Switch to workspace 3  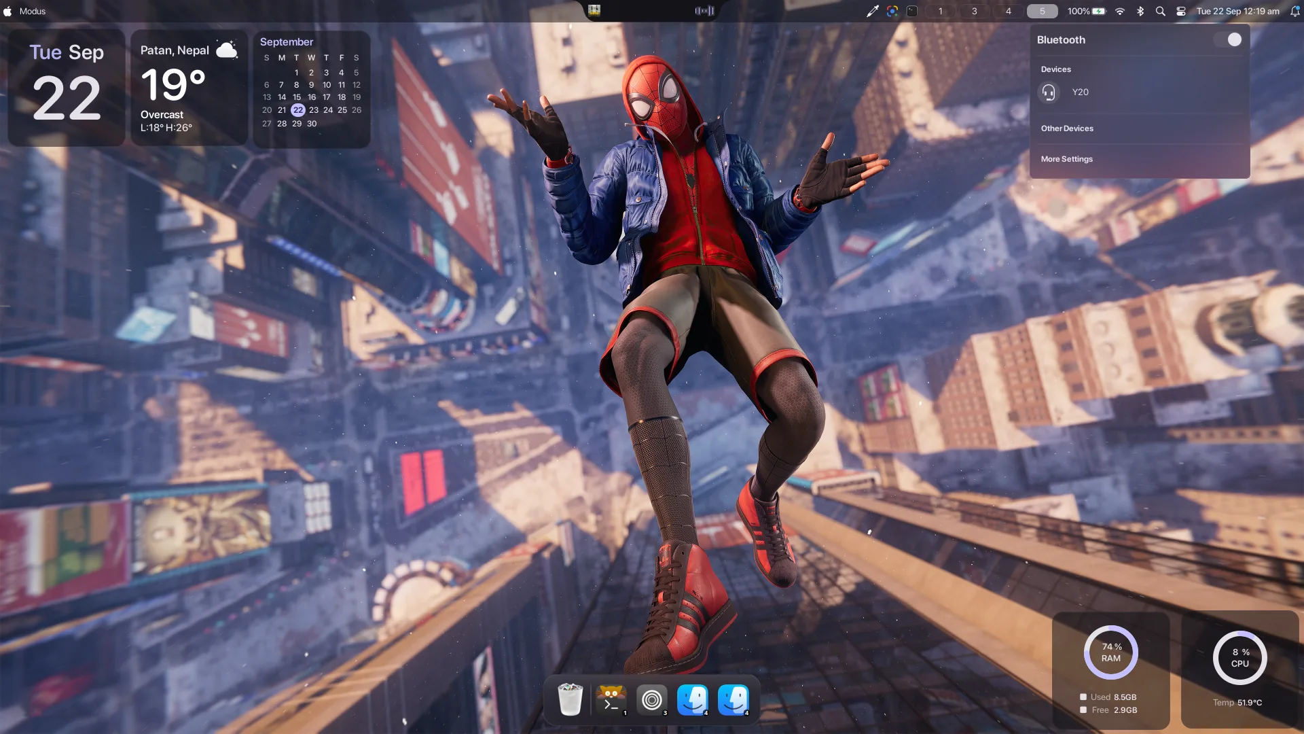975,11
